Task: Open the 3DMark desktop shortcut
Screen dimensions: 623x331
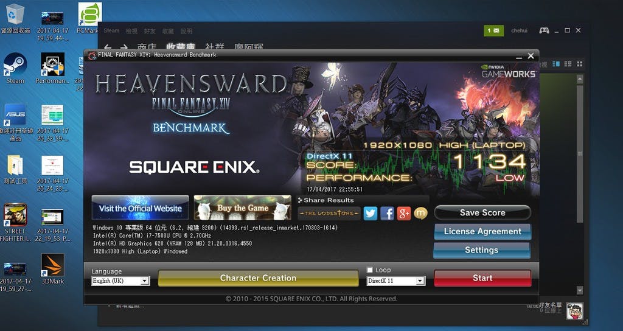Action: pyautogui.click(x=52, y=269)
